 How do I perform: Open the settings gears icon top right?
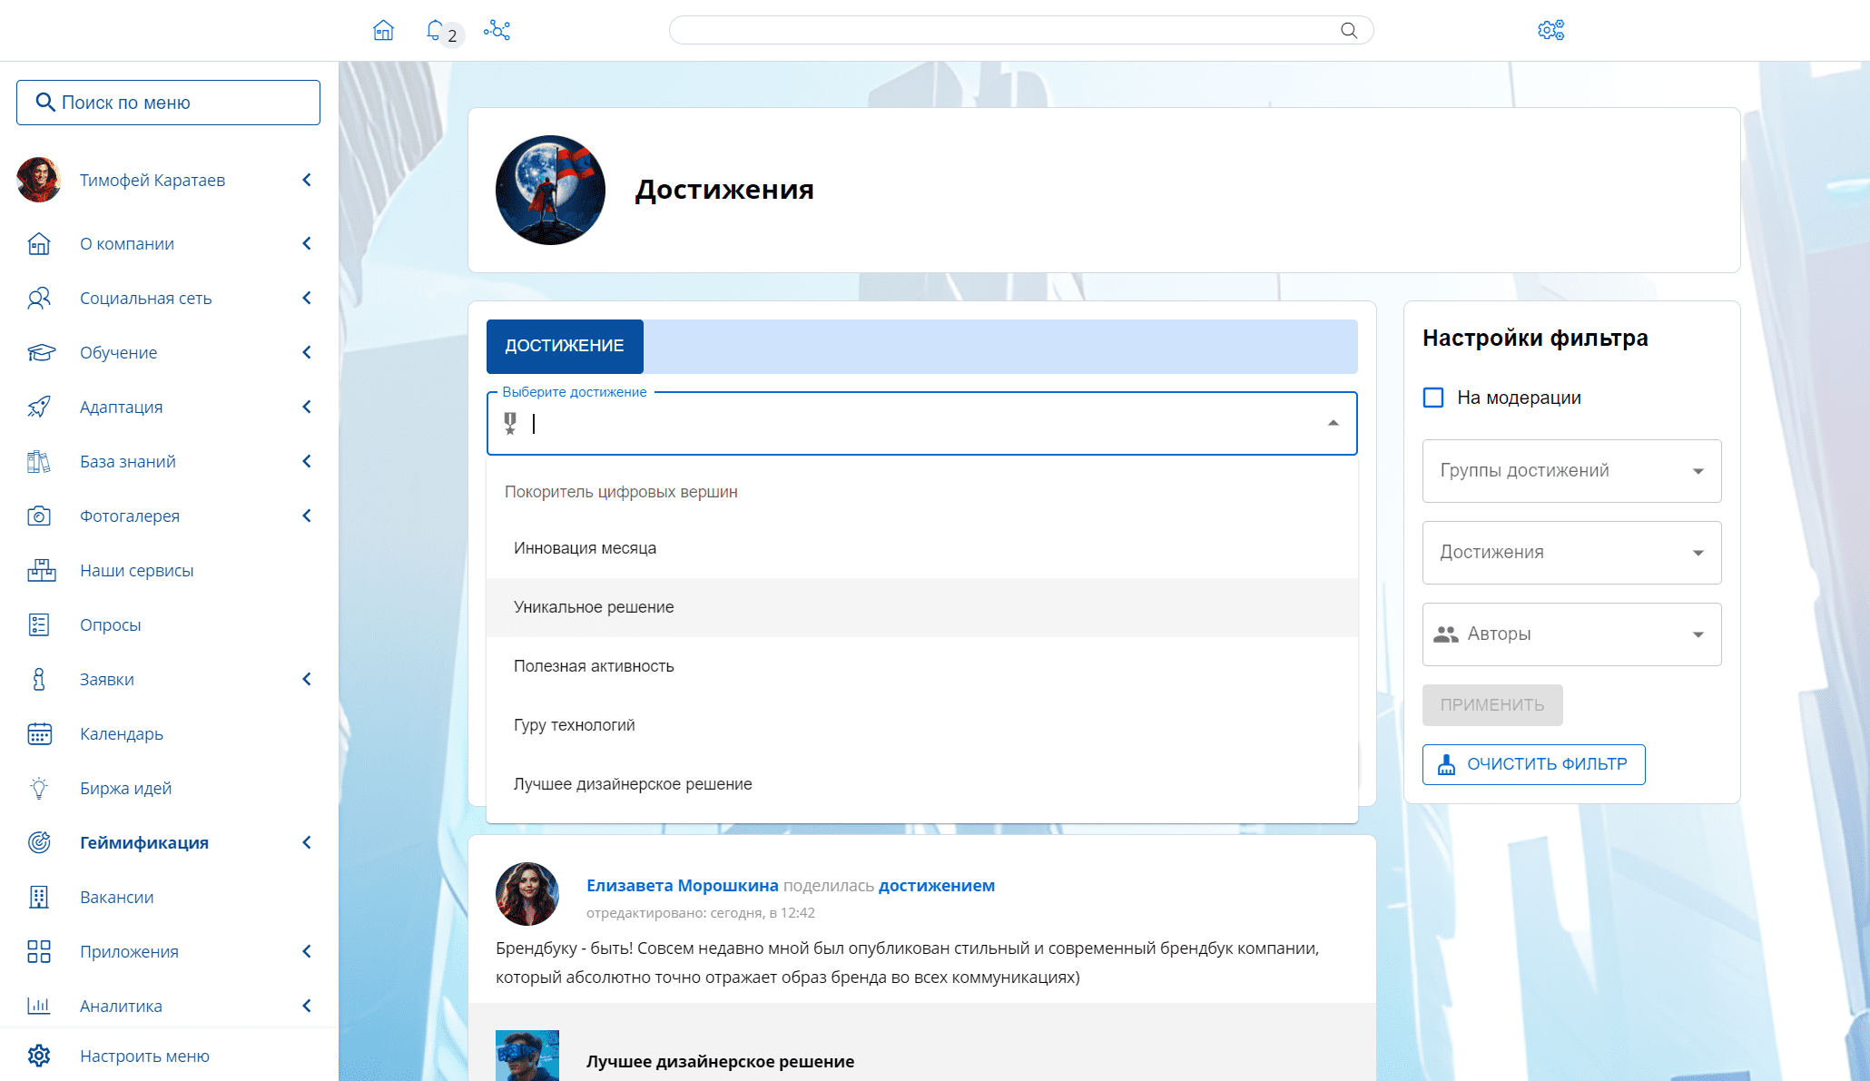point(1550,31)
